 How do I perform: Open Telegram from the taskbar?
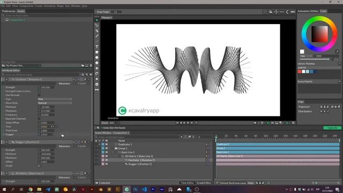[48, 189]
